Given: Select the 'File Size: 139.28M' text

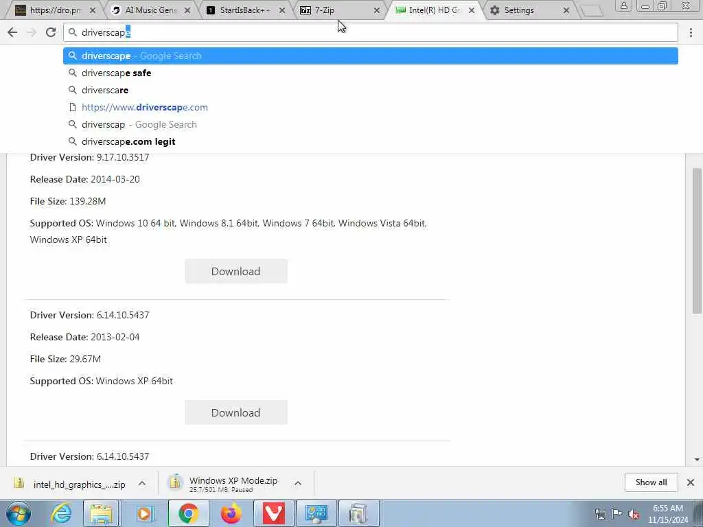Looking at the screenshot, I should click(x=68, y=201).
